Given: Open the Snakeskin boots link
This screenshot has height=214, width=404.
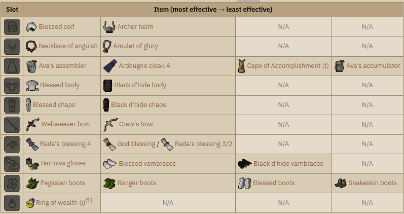Looking at the screenshot, I should (x=373, y=183).
